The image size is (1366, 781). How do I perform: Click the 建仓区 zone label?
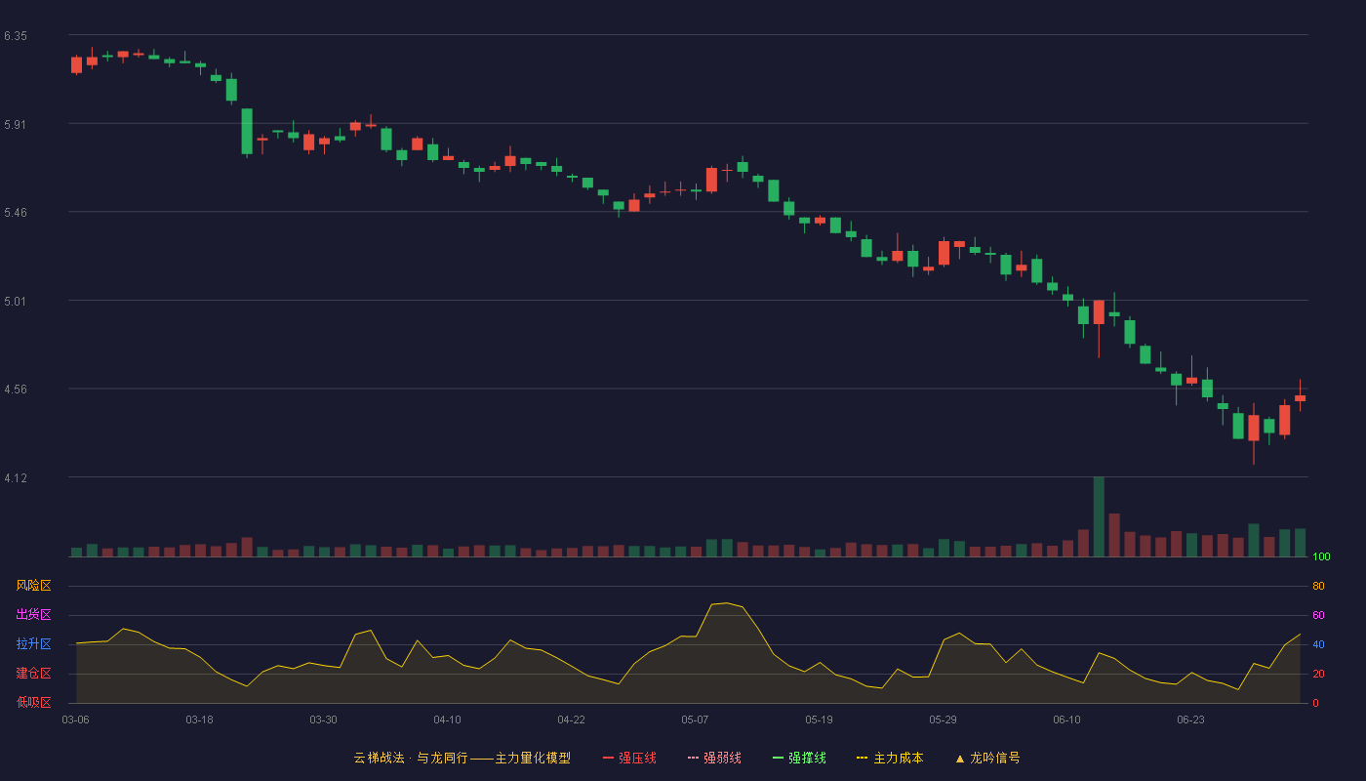click(33, 674)
